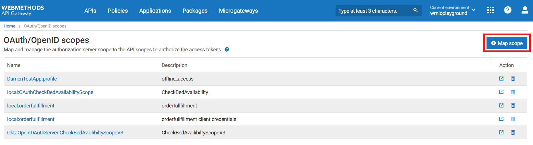The image size is (533, 145).
Task: Delete the OktaOpenIDAuthServer:CheckBedAvailibiltyScopeV3 scope
Action: coord(513,132)
